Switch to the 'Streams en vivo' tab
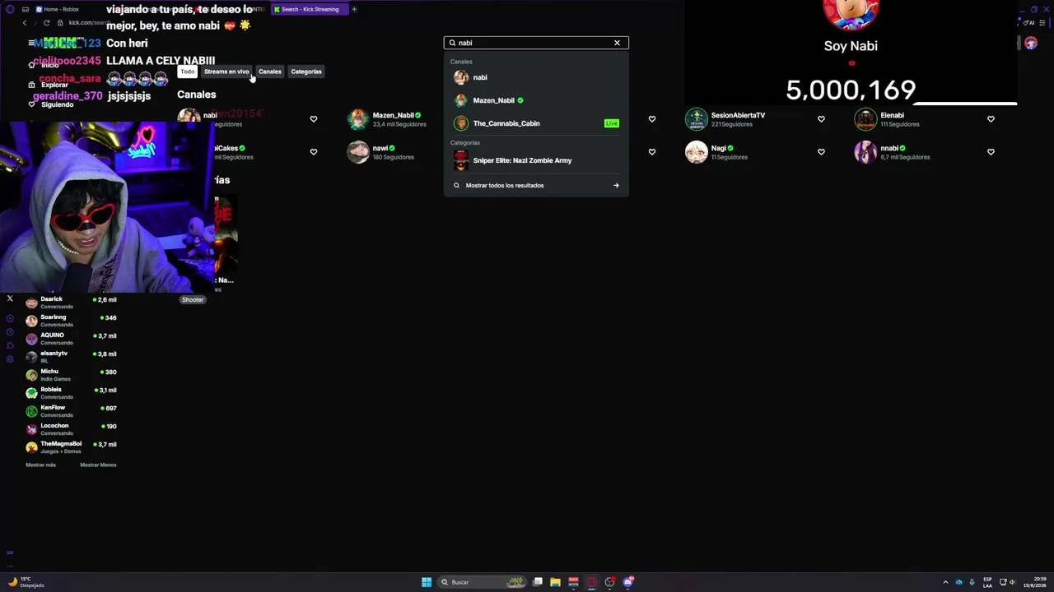 tap(226, 72)
